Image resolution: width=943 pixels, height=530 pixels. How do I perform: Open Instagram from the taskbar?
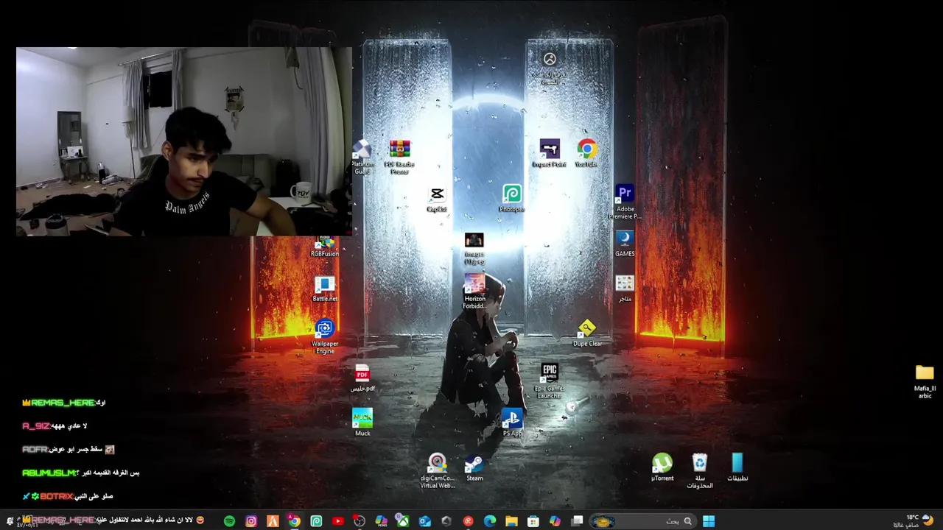point(251,521)
